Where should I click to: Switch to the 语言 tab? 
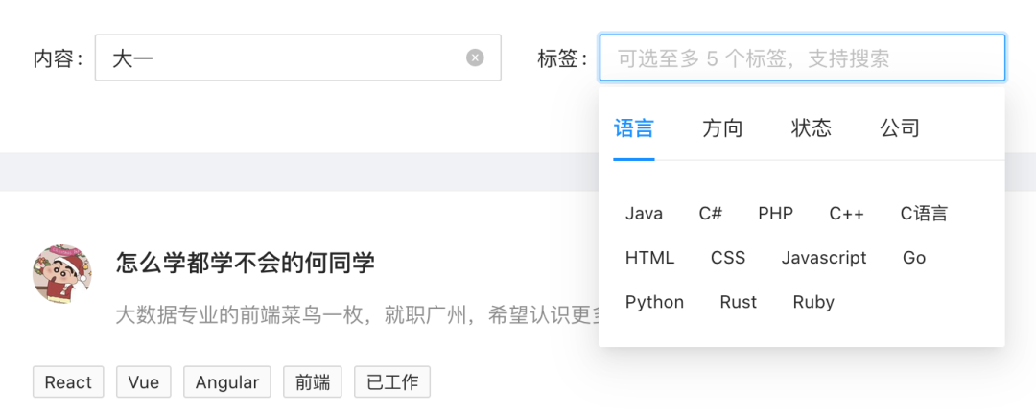click(634, 128)
